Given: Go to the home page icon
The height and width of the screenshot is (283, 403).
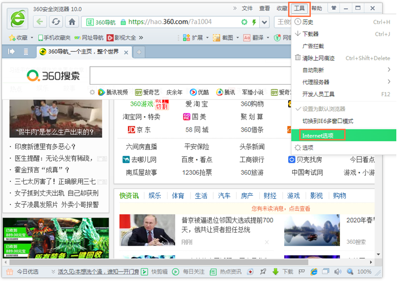Looking at the screenshot, I should (72, 22).
